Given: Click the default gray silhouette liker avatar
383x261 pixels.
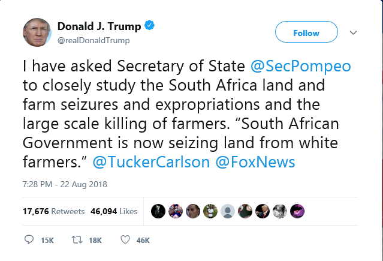Looking at the screenshot, I should 228,211.
